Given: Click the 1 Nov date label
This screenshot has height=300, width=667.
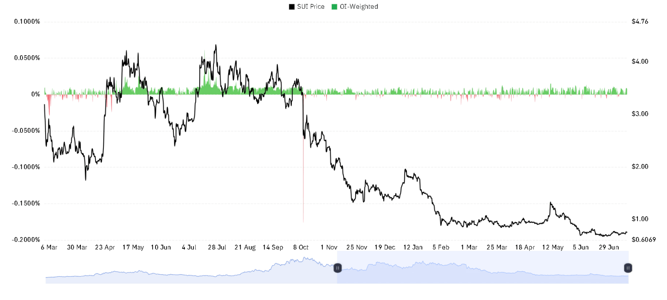Looking at the screenshot, I should [329, 247].
